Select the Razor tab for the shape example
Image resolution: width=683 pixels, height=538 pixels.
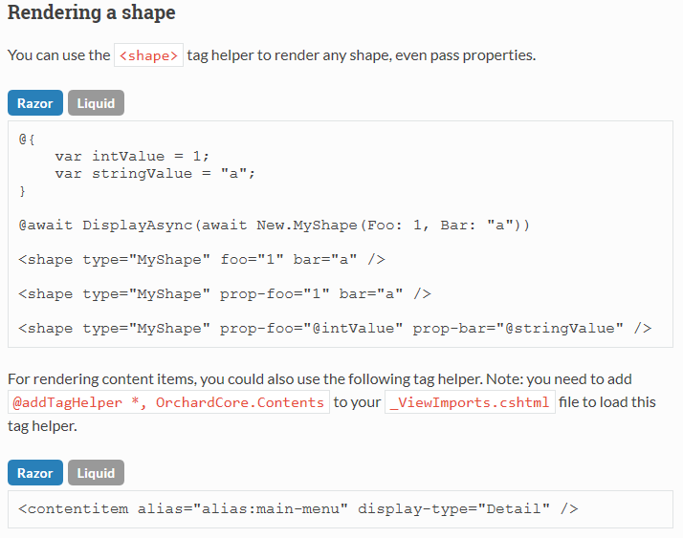pos(35,102)
